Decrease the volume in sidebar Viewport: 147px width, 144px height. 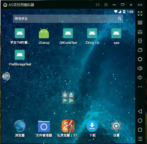(140, 78)
